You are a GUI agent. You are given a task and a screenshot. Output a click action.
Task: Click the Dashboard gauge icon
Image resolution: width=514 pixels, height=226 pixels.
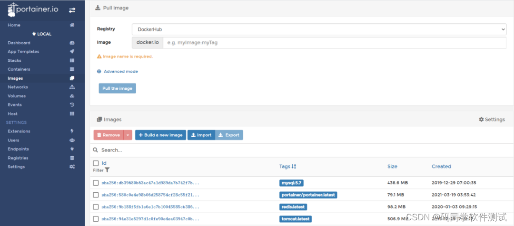tap(72, 43)
